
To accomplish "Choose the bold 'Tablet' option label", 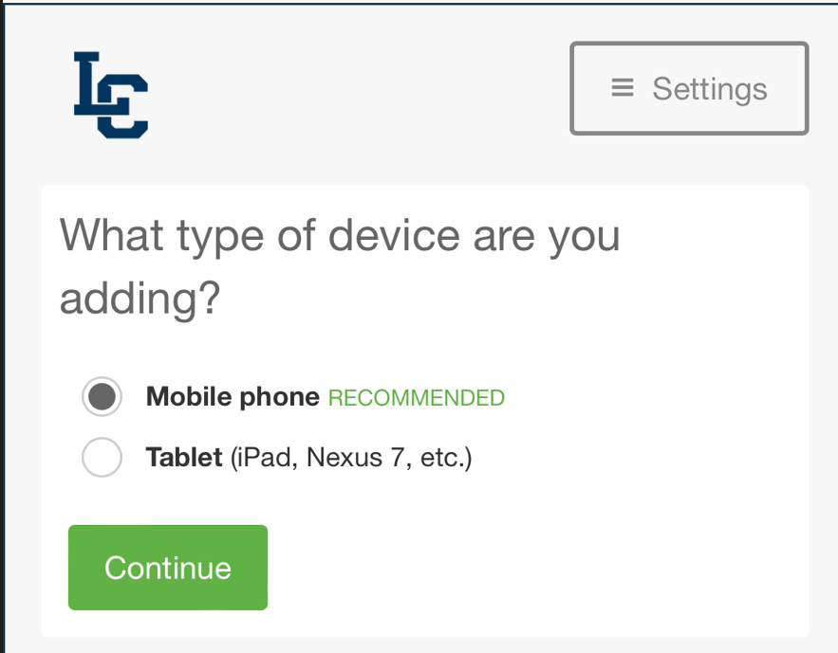I will [x=184, y=457].
